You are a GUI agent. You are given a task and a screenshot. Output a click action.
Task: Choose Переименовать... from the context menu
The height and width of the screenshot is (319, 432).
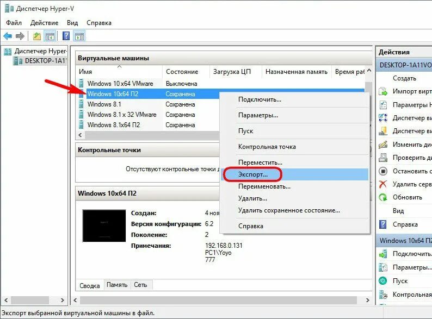[295, 186]
